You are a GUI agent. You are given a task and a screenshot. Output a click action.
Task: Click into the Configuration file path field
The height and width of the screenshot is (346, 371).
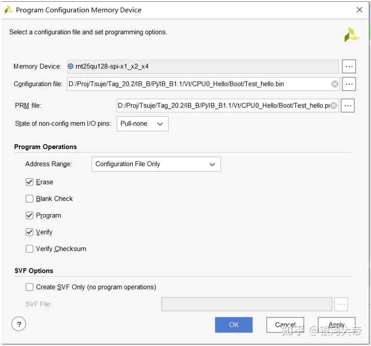tap(197, 84)
